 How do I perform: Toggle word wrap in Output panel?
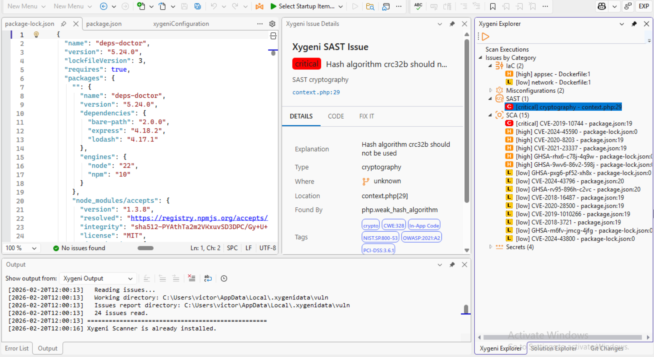point(208,278)
